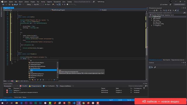This screenshot has width=187, height=105.
Task: Click Save All toolbar icon
Action: click(x=17, y=5)
